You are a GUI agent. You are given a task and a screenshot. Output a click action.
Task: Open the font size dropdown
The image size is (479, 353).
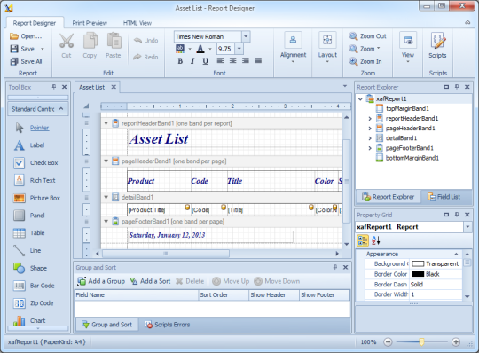(x=239, y=49)
